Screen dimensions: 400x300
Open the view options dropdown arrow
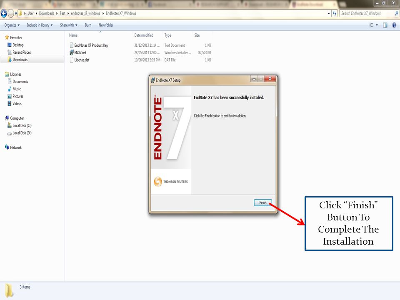click(x=377, y=25)
